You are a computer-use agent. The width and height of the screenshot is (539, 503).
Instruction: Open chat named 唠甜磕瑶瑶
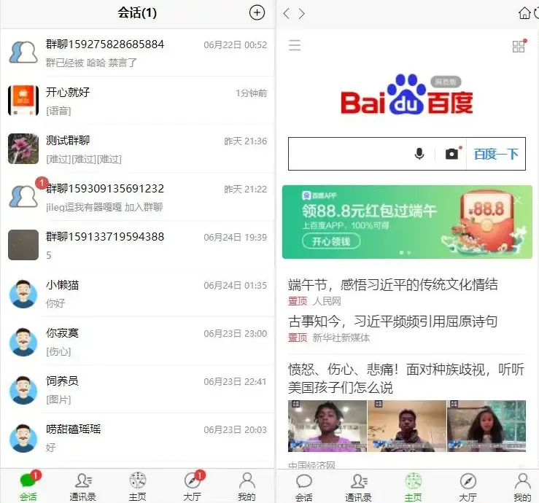(x=138, y=437)
